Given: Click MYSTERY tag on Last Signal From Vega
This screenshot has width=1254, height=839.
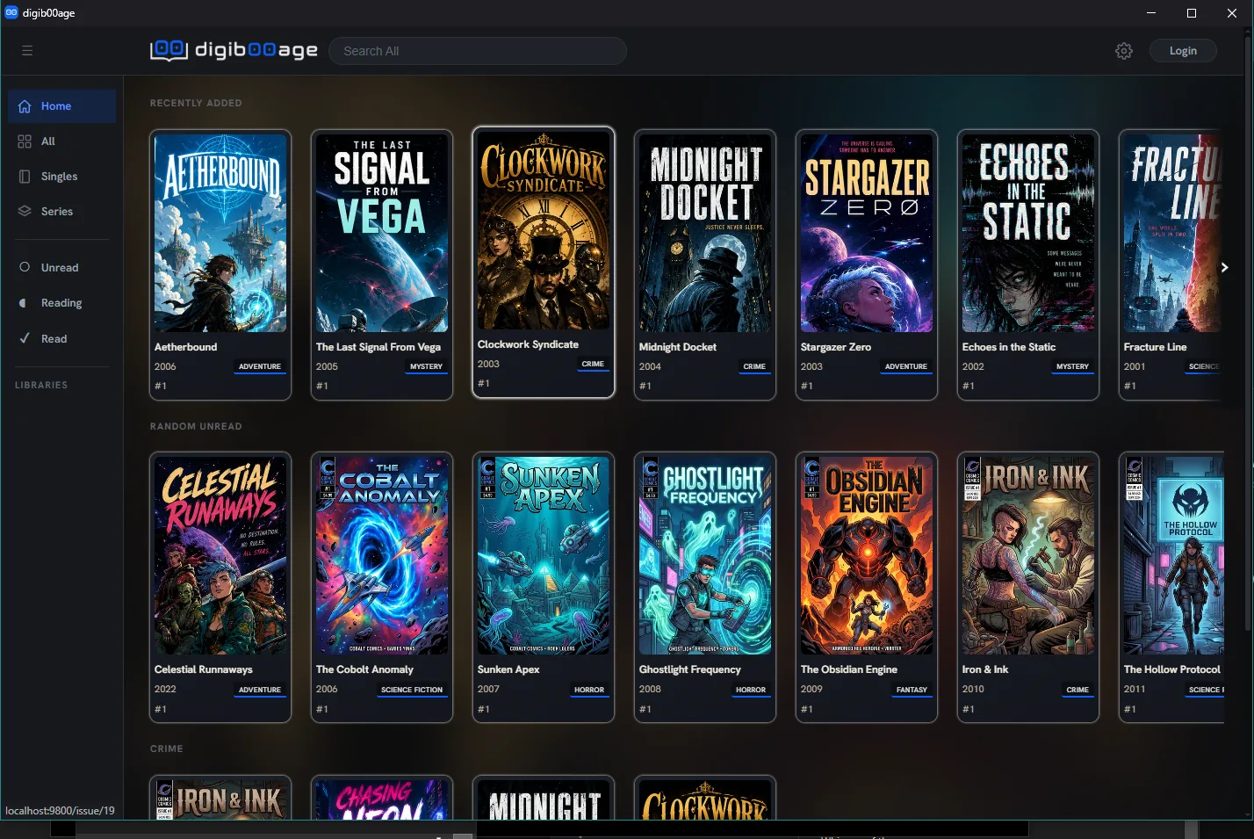Looking at the screenshot, I should tap(427, 366).
